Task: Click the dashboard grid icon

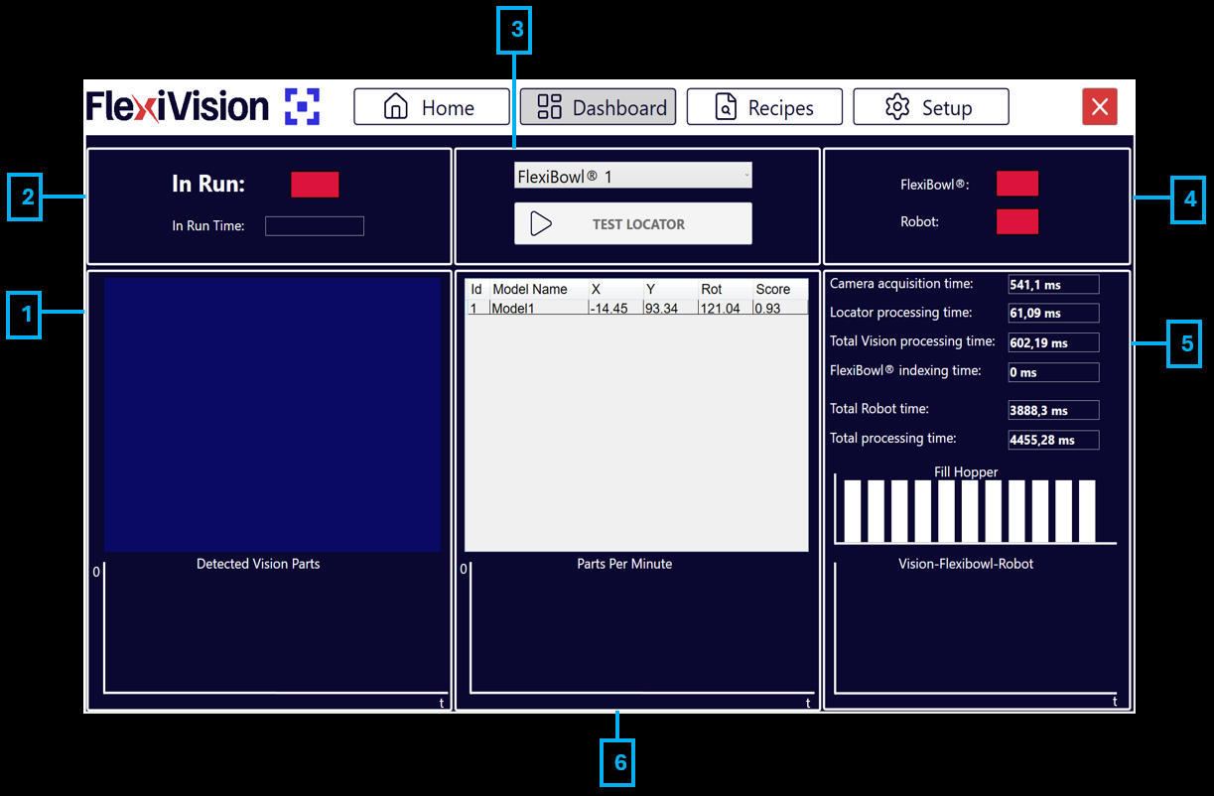Action: (549, 107)
